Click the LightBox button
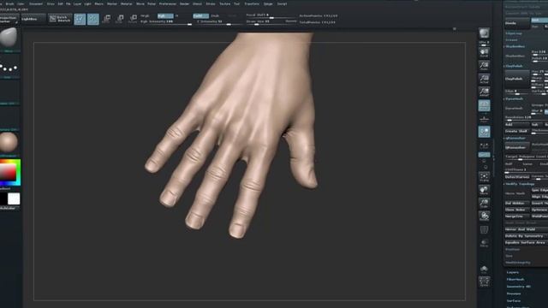The height and width of the screenshot is (308, 548). [x=33, y=19]
